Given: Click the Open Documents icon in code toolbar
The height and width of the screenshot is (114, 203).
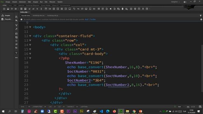Looking at the screenshot, I should (16, 17).
